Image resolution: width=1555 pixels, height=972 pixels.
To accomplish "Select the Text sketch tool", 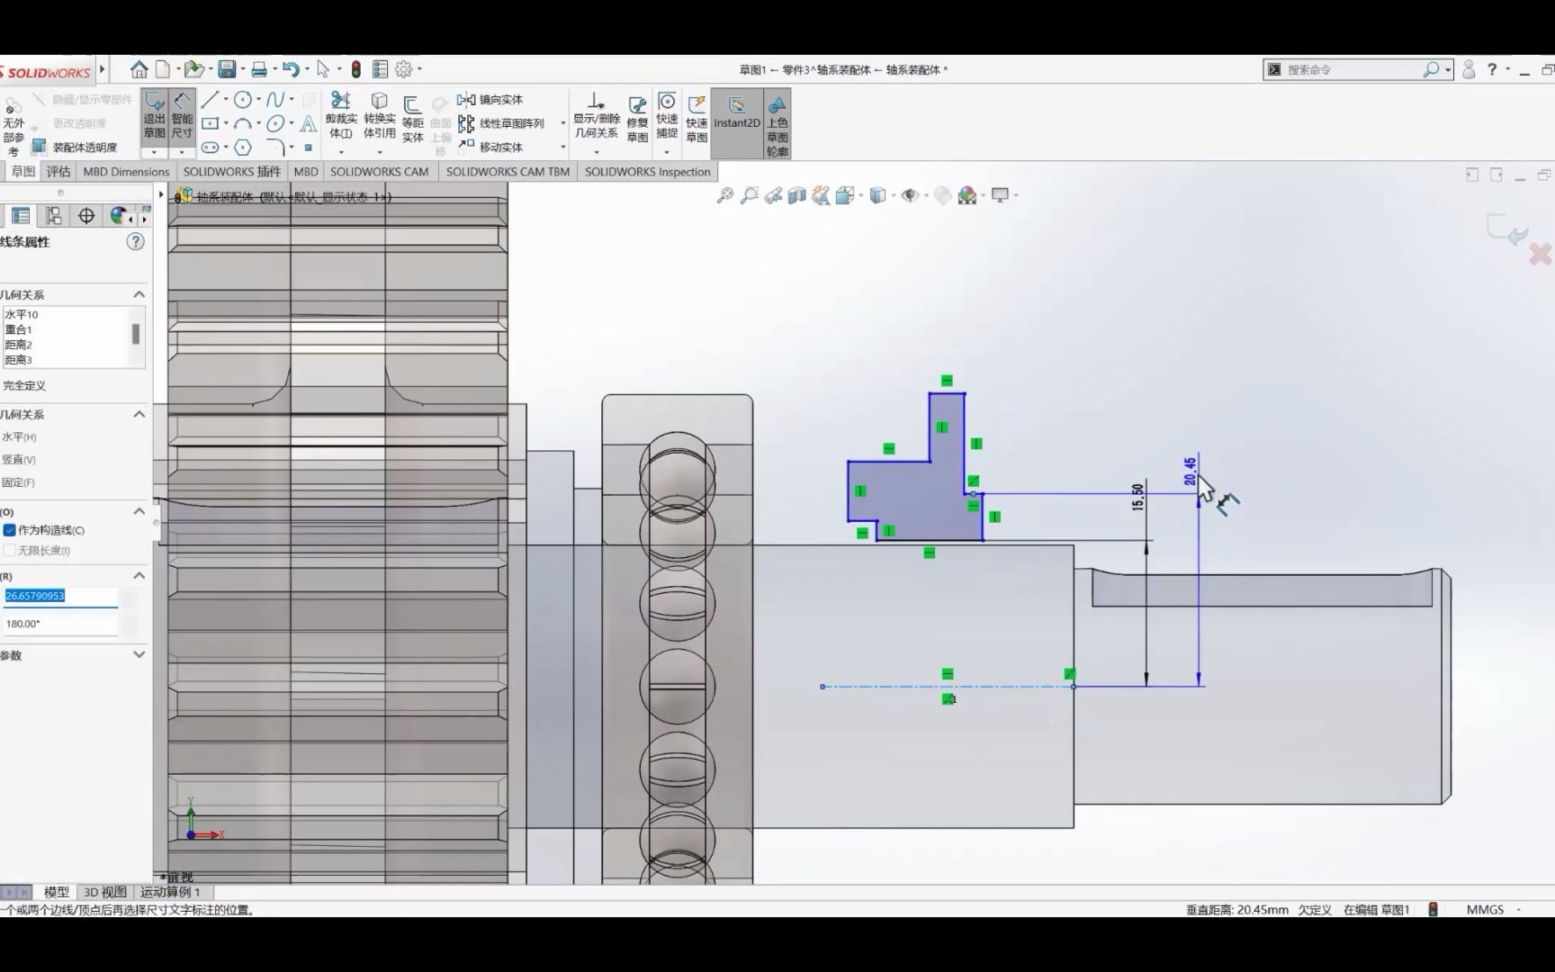I will coord(308,123).
